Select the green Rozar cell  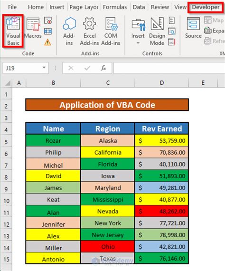(53, 141)
